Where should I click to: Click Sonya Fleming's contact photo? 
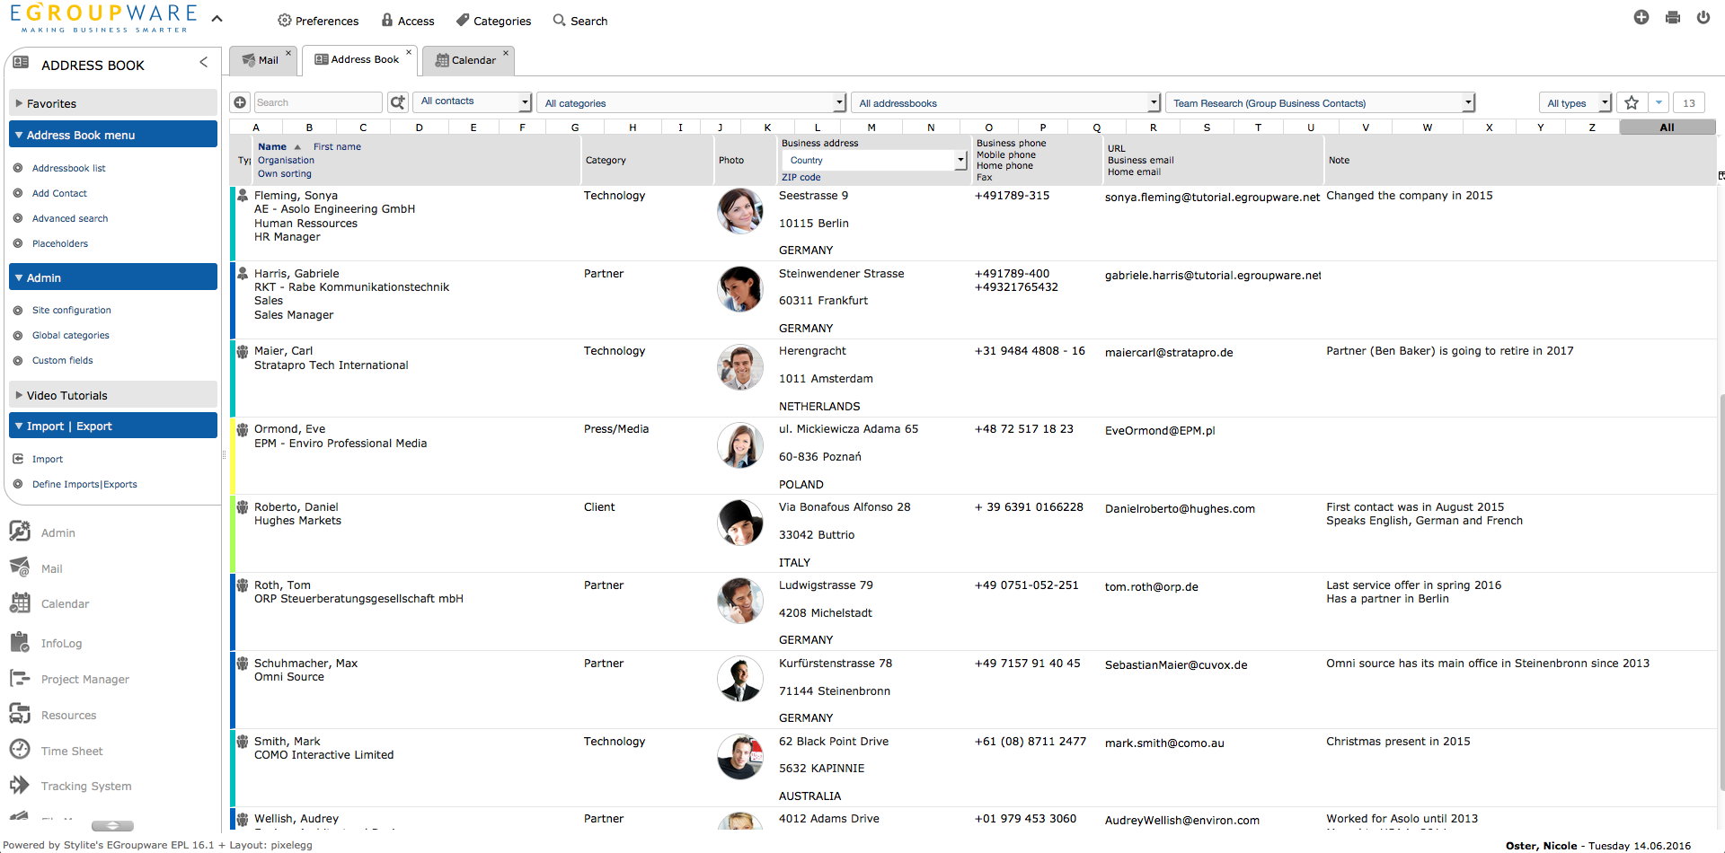(739, 211)
